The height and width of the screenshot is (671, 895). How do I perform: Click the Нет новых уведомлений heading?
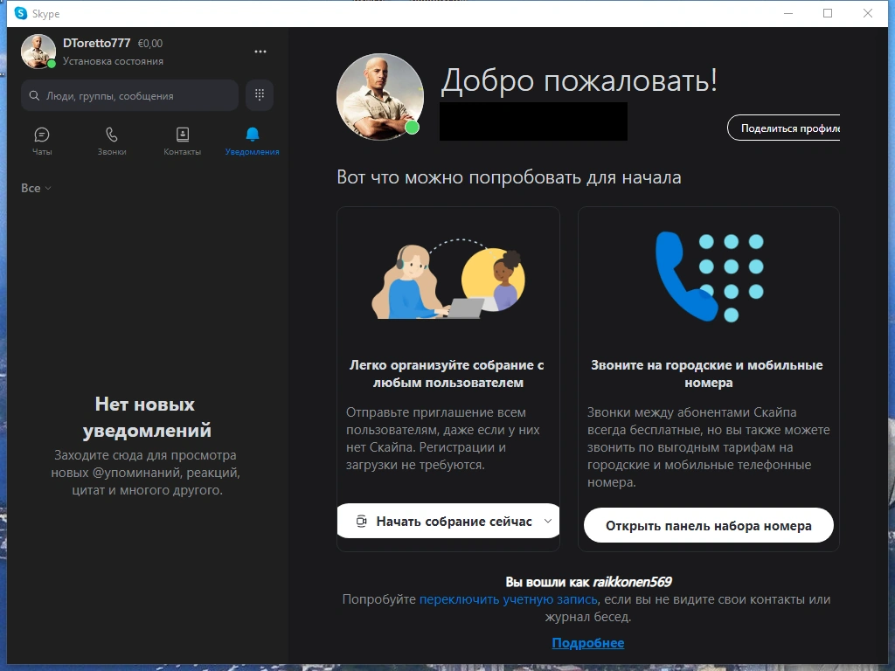click(x=146, y=417)
